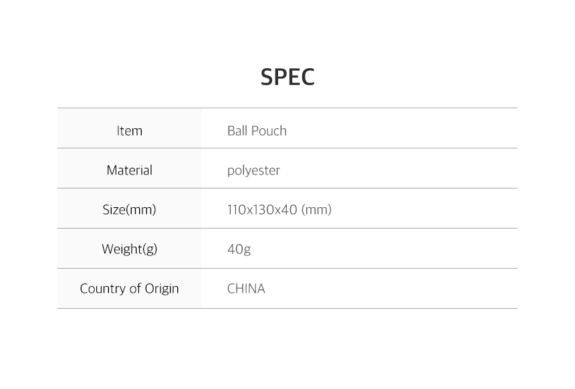Click the (mm) unit after dimensions
This screenshot has height=389, width=575.
316,210
